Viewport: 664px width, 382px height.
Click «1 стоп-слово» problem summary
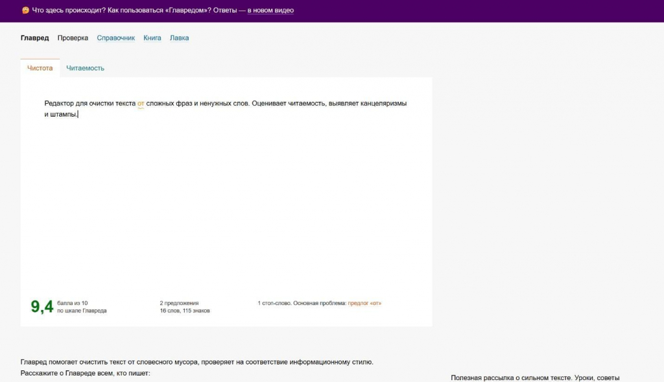tap(276, 303)
